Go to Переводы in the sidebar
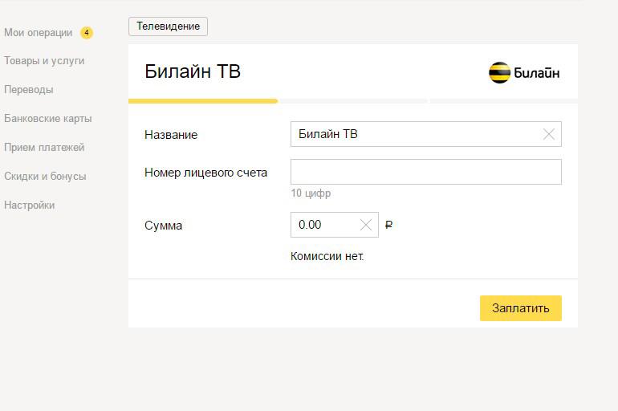 (29, 89)
